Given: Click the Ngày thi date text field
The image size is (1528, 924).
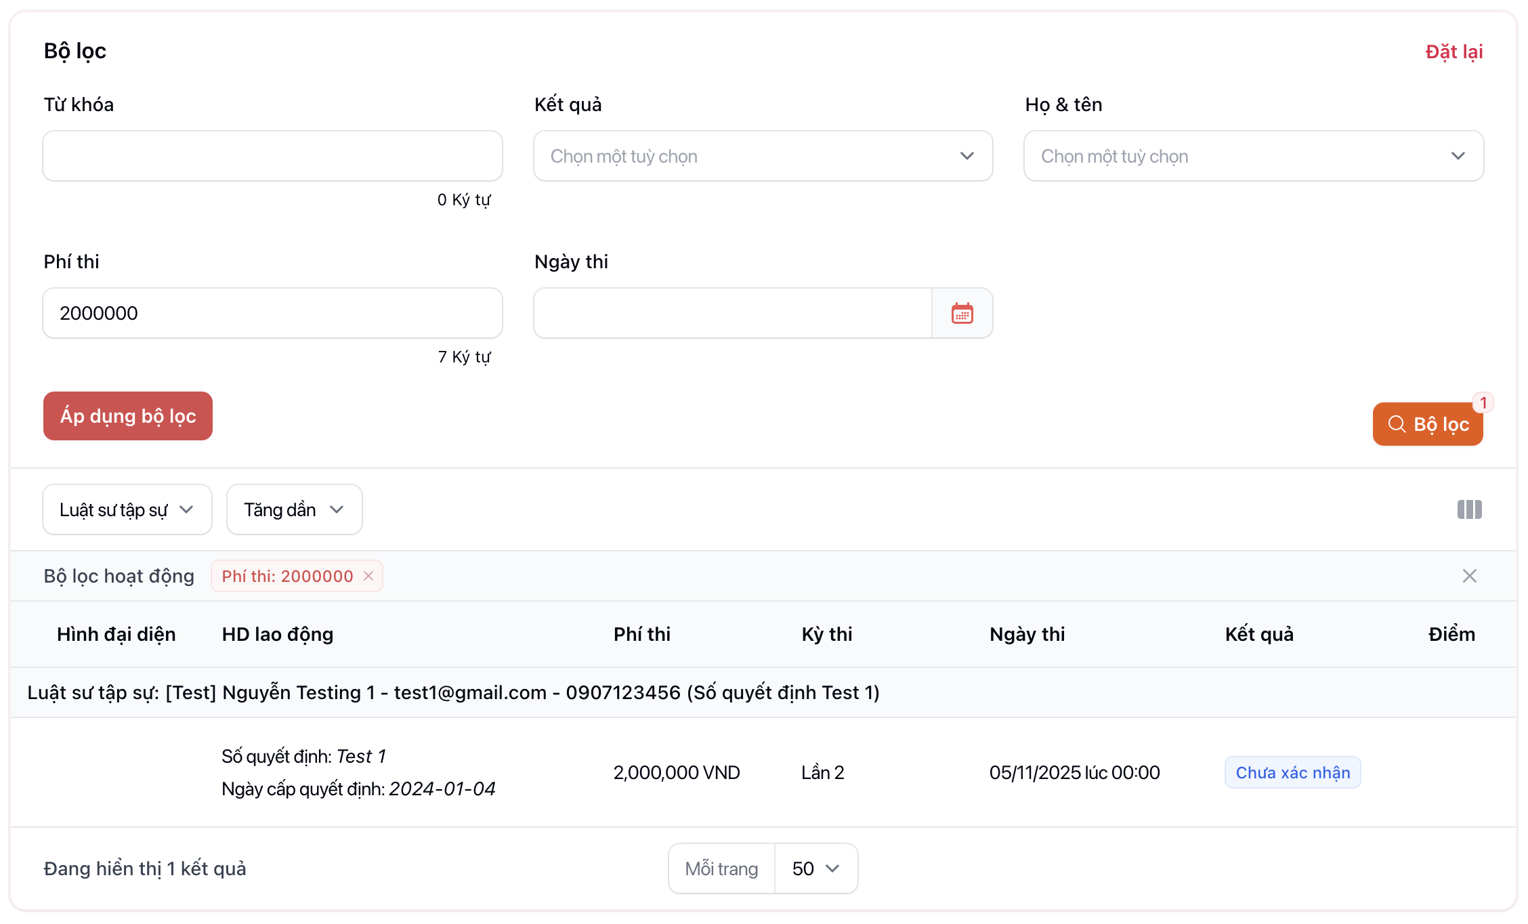Looking at the screenshot, I should click(x=732, y=313).
